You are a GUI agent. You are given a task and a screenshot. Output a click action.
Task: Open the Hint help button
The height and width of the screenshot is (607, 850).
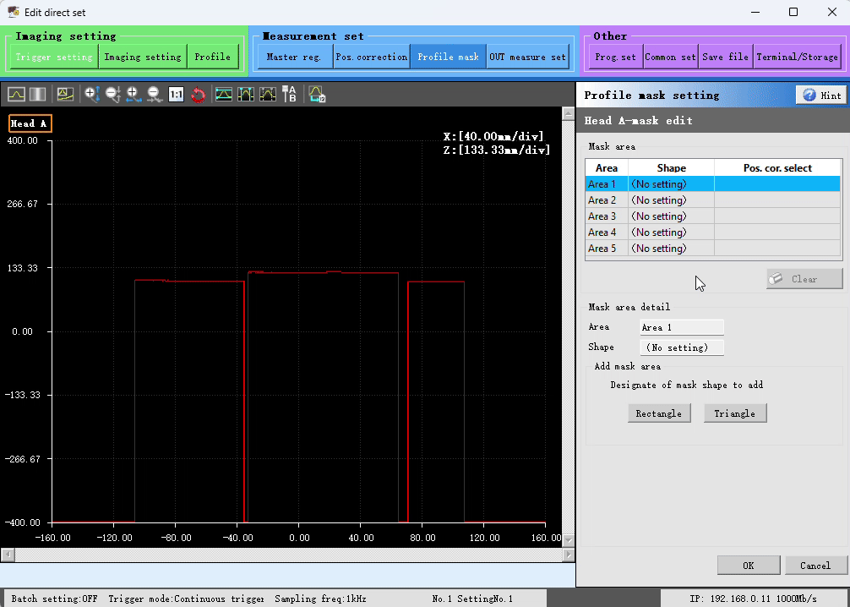[821, 95]
